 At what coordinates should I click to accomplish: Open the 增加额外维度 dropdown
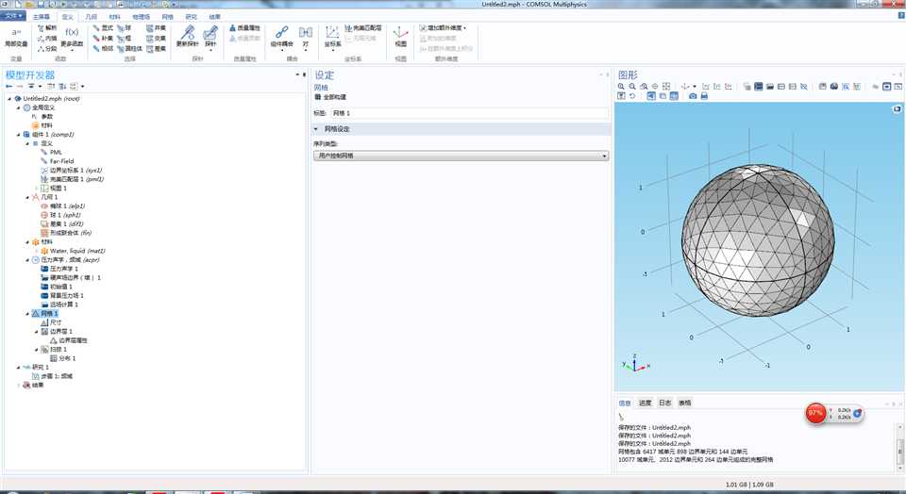tap(444, 27)
